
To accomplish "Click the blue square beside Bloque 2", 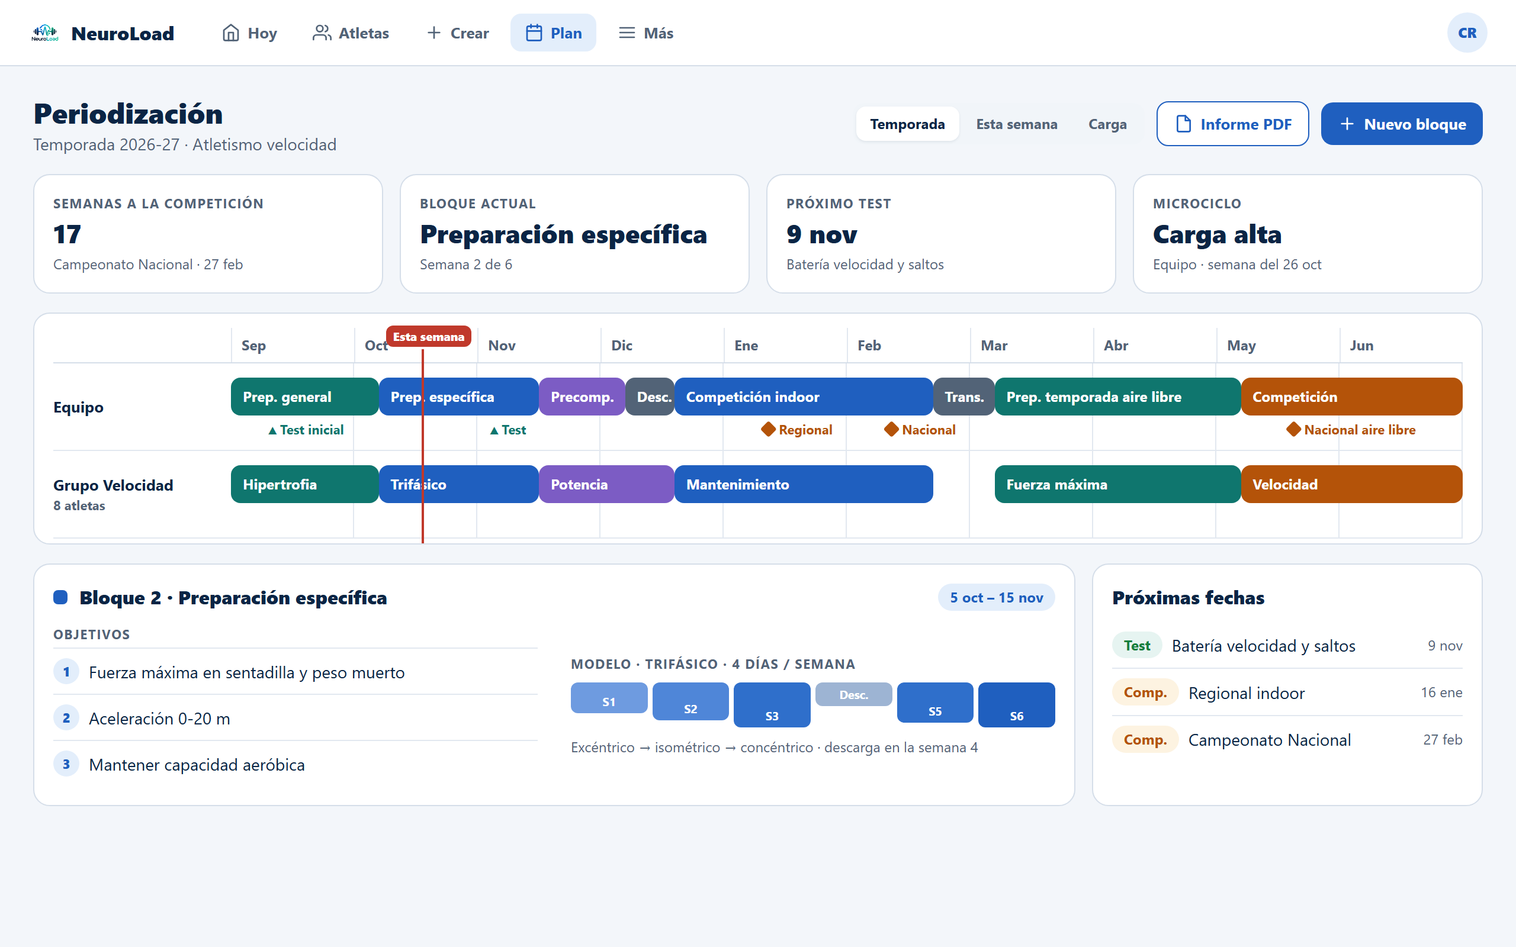I will 61,598.
